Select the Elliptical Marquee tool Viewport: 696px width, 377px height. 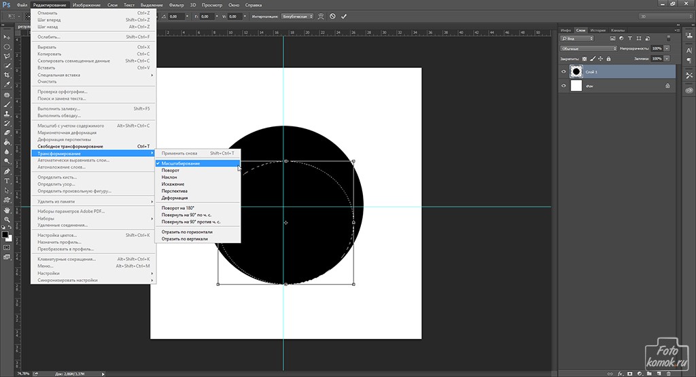click(x=7, y=47)
